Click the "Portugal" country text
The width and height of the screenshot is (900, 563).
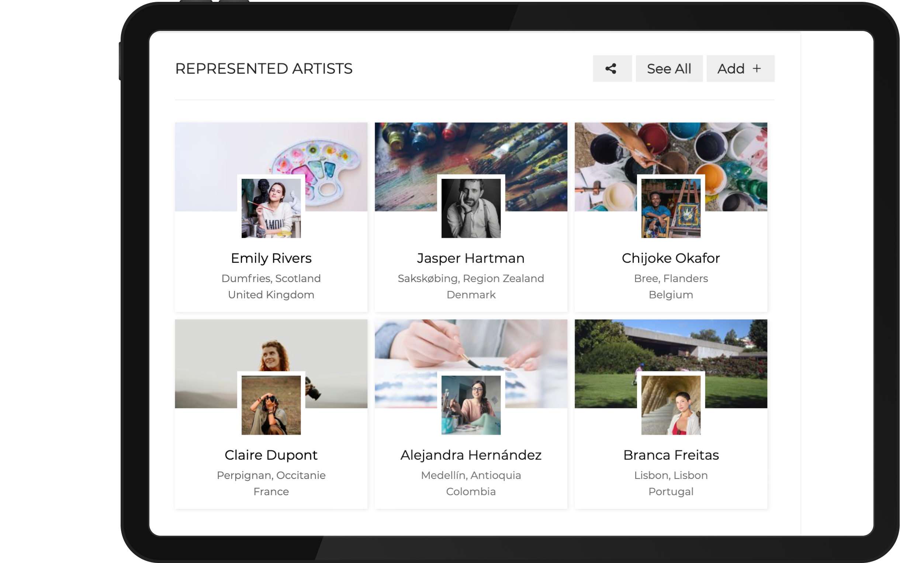(671, 492)
